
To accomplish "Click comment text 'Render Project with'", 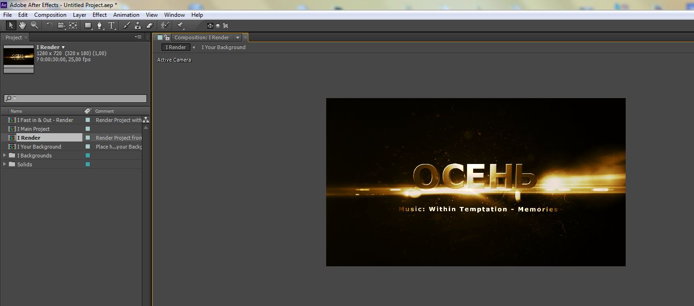I will (x=119, y=120).
